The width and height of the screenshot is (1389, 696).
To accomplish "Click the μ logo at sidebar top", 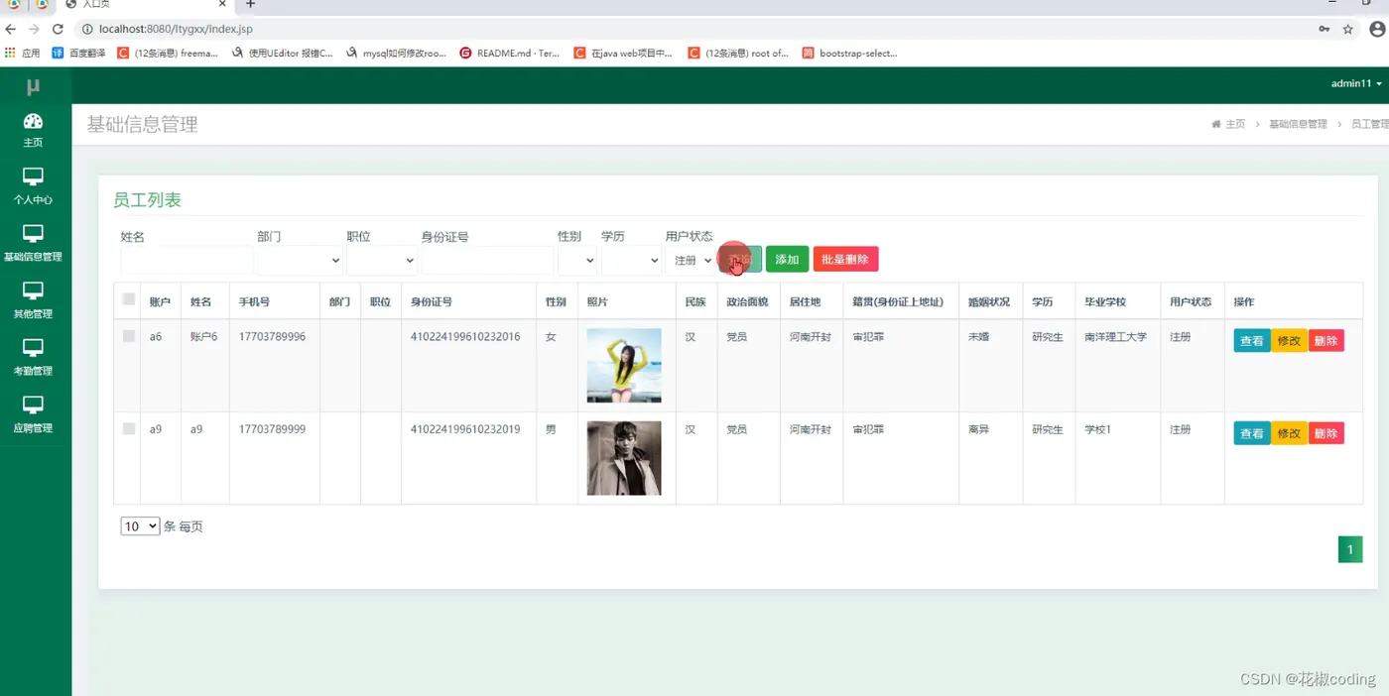I will (33, 86).
